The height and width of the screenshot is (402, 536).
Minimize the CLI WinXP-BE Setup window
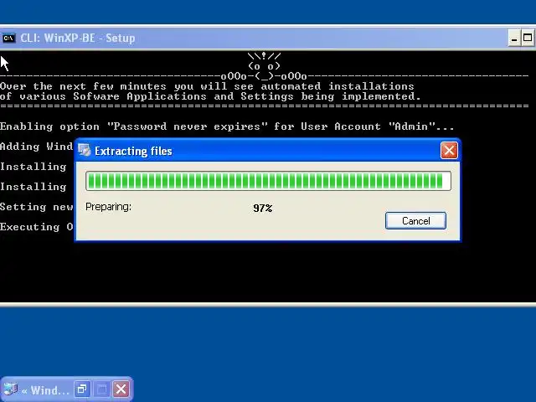(x=513, y=38)
